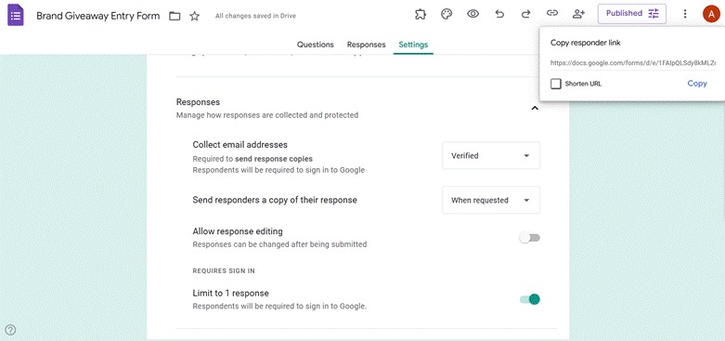The height and width of the screenshot is (341, 725).
Task: Add collaborators with person-plus icon
Action: [x=578, y=14]
